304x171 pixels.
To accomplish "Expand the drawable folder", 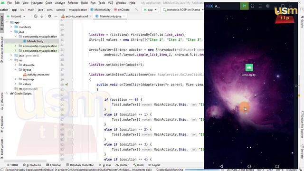I will point(16,65).
